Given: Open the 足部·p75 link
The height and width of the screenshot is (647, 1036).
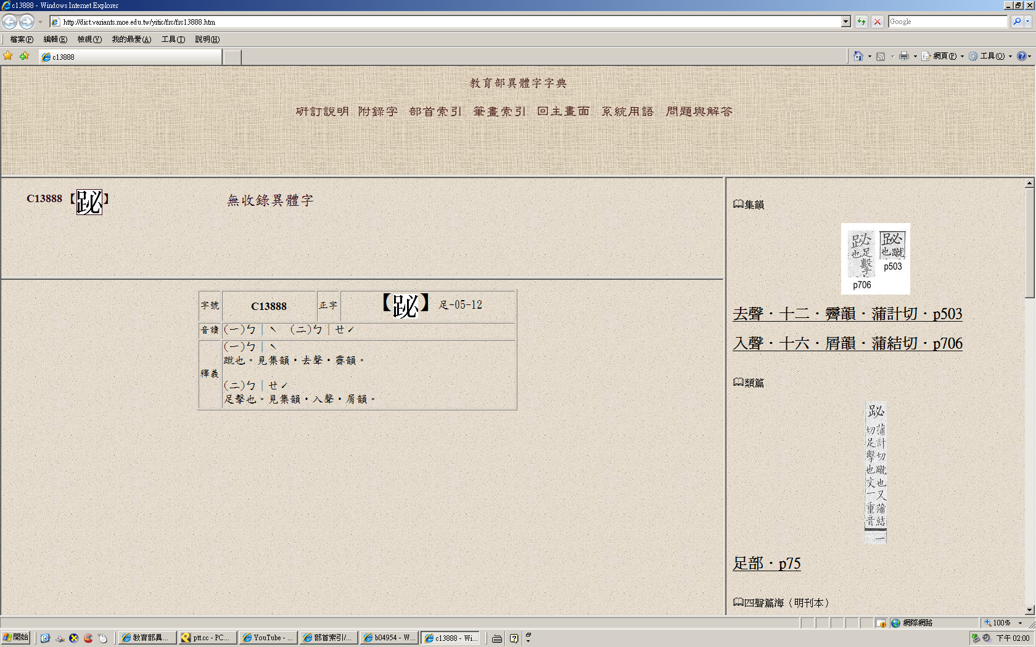Looking at the screenshot, I should point(767,563).
